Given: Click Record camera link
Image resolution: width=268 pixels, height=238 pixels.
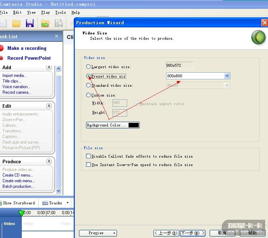Looking at the screenshot, I should pos(17,92).
